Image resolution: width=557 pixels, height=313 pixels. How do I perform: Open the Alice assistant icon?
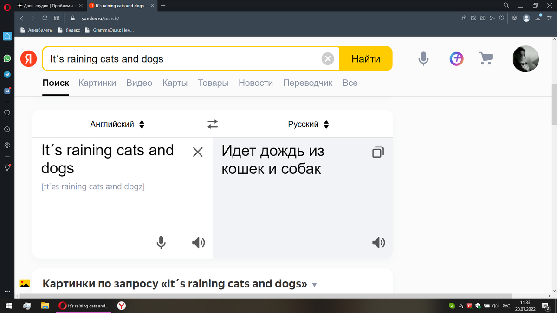tap(456, 58)
